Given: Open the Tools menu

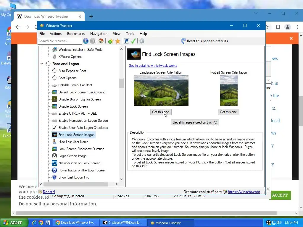Looking at the screenshot, I should [130, 34].
